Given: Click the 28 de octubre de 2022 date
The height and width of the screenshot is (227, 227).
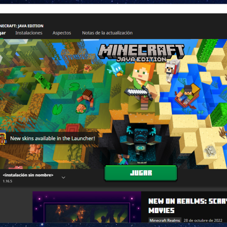Looking at the screenshot, I should (x=203, y=220).
